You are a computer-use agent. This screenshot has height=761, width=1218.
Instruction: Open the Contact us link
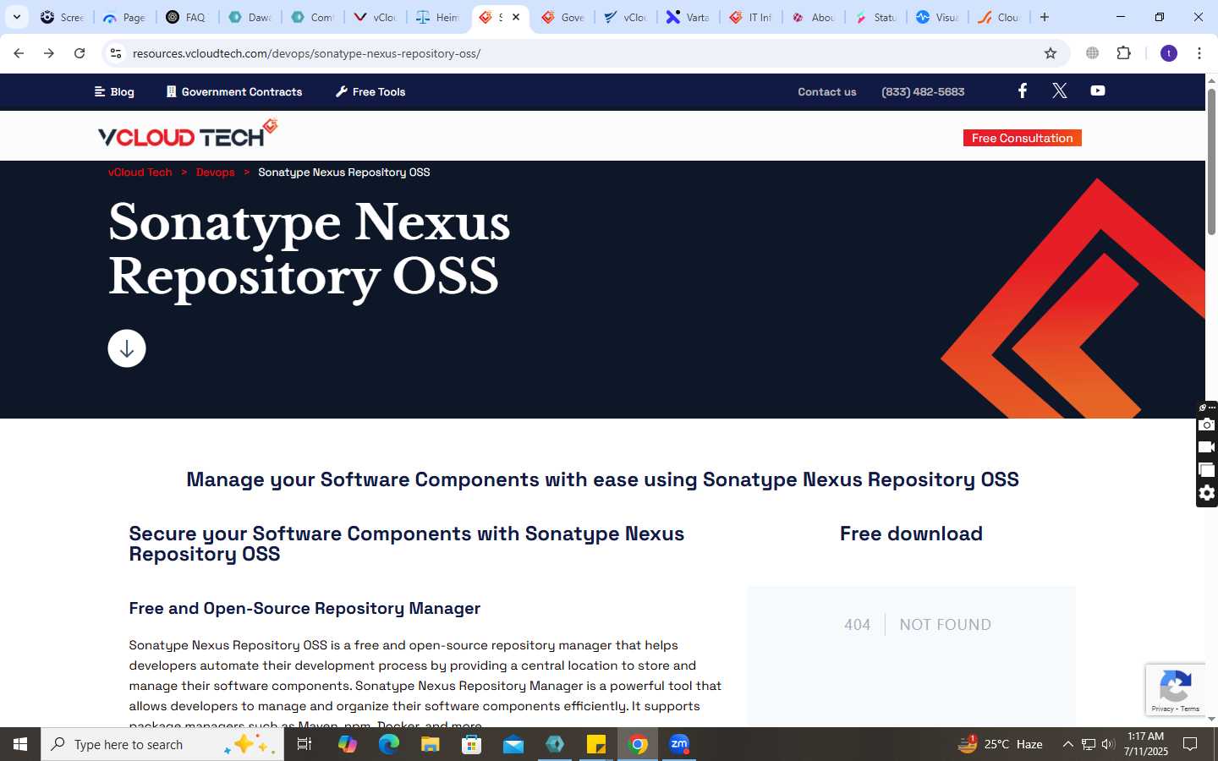pyautogui.click(x=827, y=91)
